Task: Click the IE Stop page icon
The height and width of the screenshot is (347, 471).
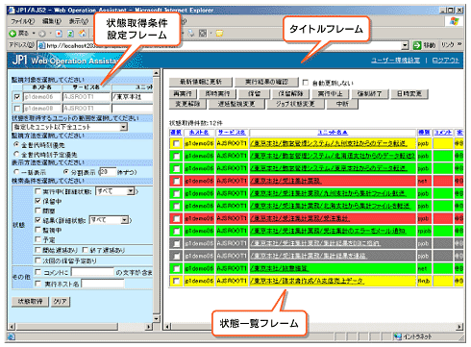Action: [59, 34]
